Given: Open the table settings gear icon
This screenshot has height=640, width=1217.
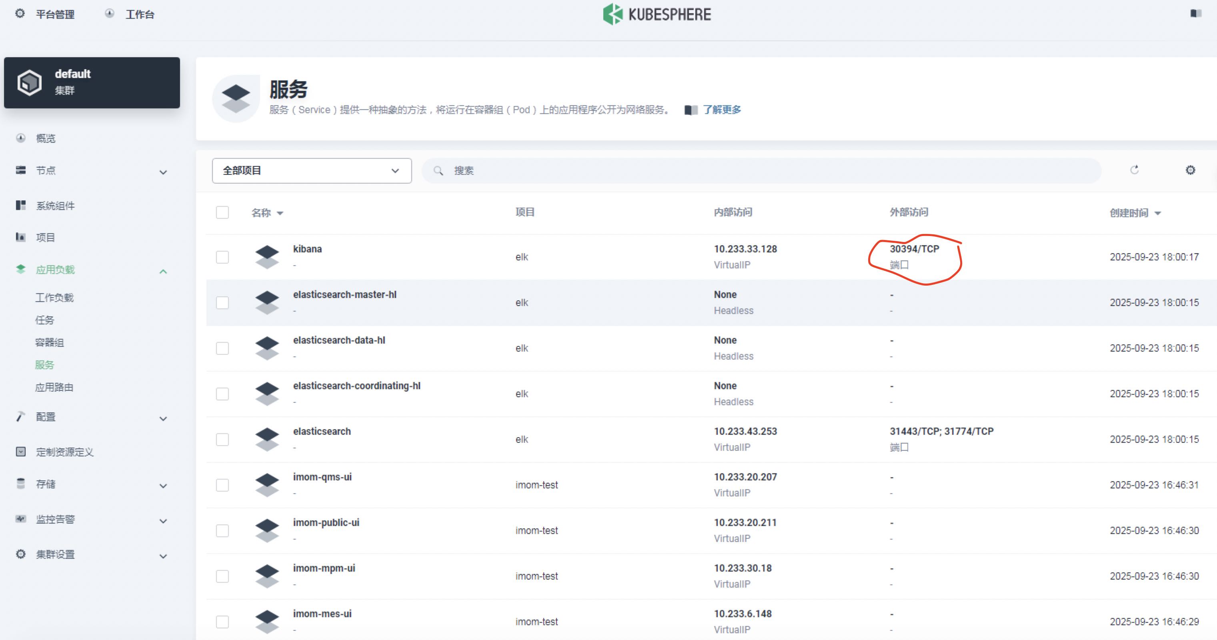Looking at the screenshot, I should [x=1190, y=170].
